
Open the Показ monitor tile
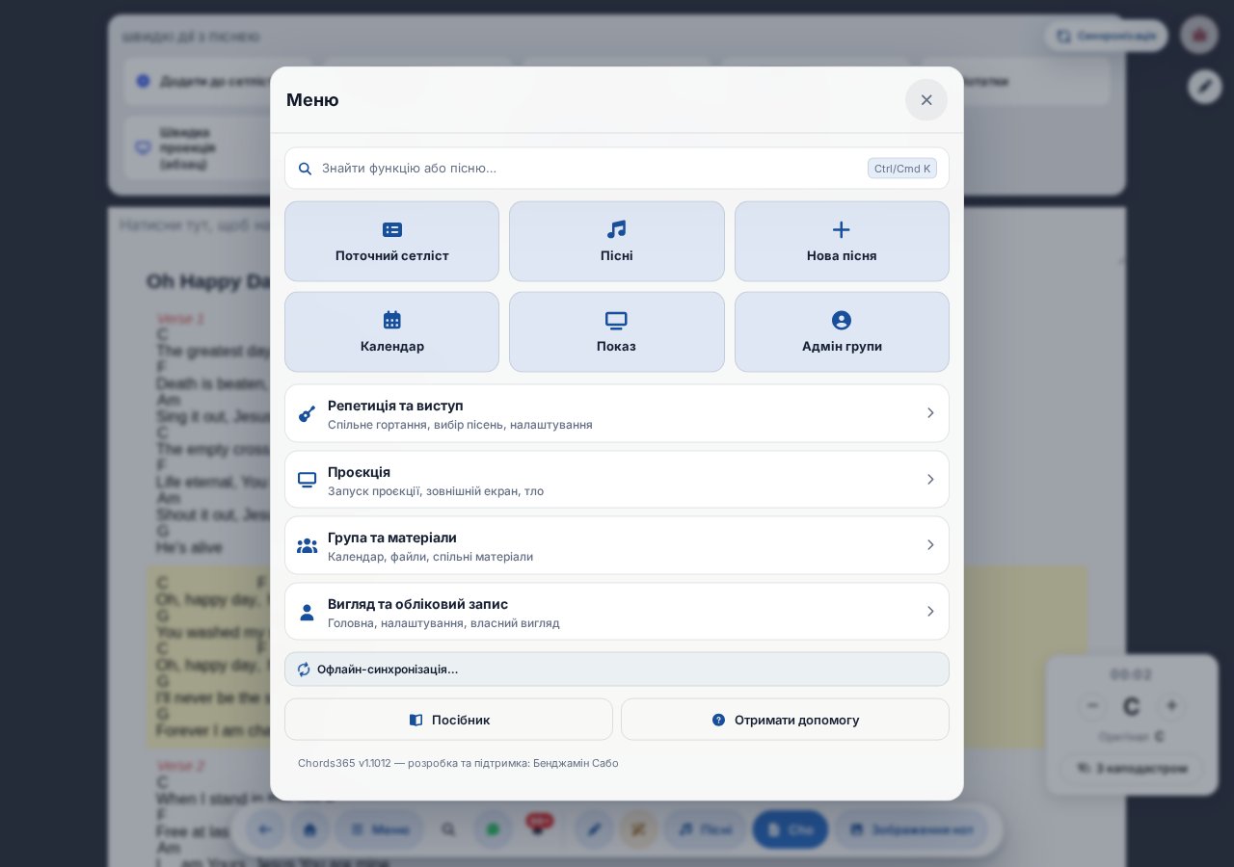[617, 331]
